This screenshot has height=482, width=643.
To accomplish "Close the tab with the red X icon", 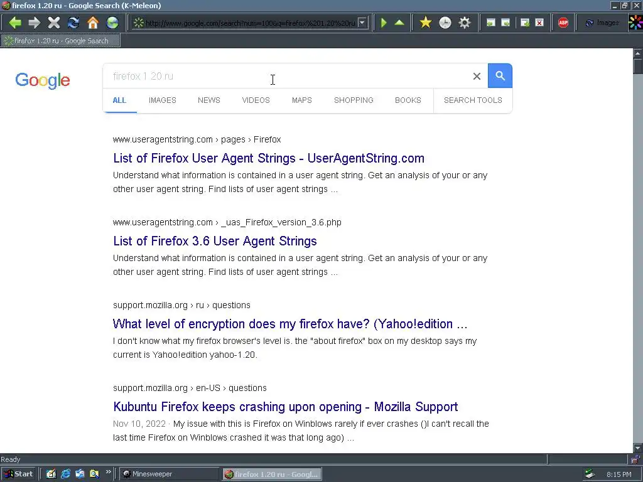I will (x=539, y=23).
